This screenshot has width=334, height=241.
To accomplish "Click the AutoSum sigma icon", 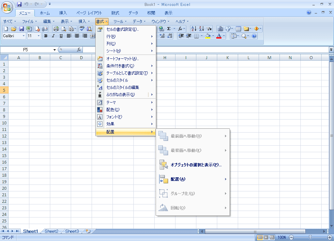I will (169, 29).
